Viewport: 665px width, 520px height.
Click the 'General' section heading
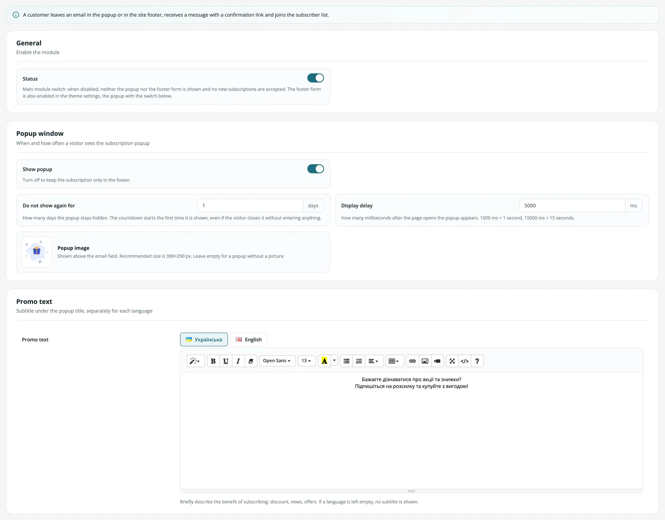[x=29, y=43]
